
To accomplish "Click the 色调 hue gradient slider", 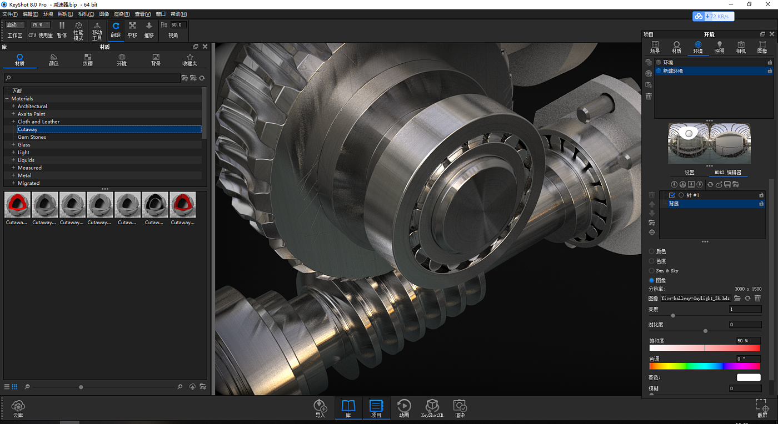I will (704, 366).
